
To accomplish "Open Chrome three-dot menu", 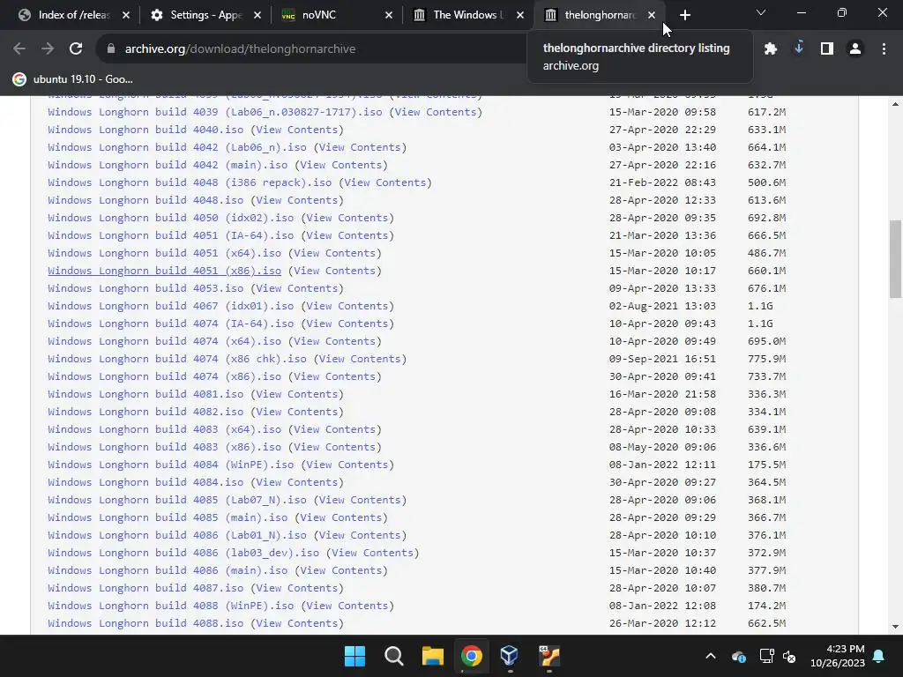I will (x=884, y=49).
